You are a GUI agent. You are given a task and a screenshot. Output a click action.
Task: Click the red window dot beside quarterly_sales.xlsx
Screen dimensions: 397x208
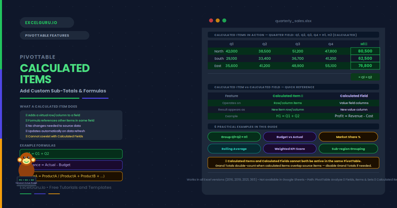tap(211, 20)
